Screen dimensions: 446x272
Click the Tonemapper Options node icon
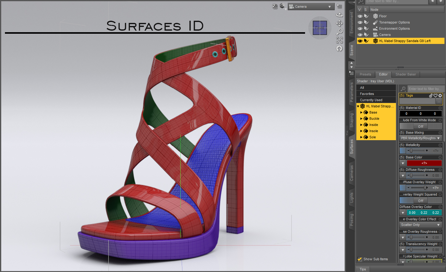(x=376, y=22)
